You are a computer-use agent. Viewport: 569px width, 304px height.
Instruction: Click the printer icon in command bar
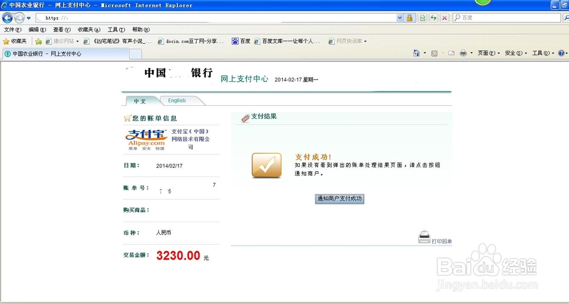463,54
